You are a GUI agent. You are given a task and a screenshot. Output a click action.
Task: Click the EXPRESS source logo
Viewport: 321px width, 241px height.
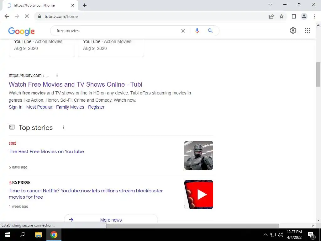(x=20, y=183)
